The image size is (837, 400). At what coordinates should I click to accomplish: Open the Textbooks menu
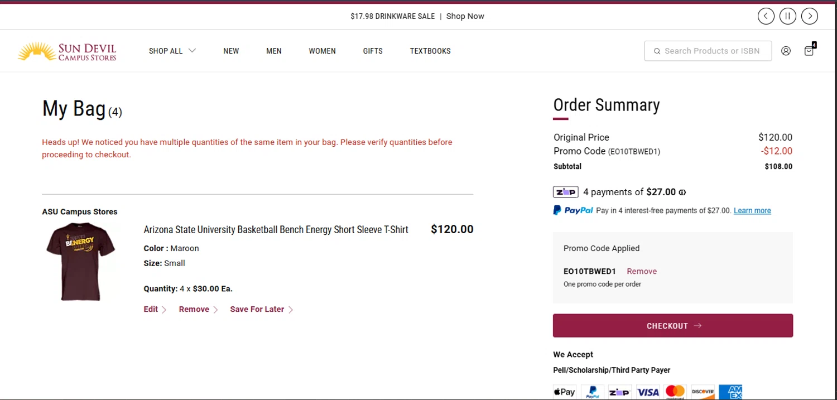pos(430,51)
